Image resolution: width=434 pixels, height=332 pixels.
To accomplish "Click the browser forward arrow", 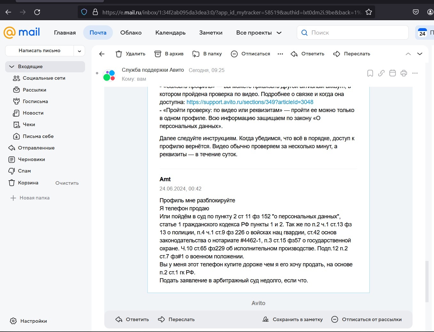I will click(x=23, y=12).
